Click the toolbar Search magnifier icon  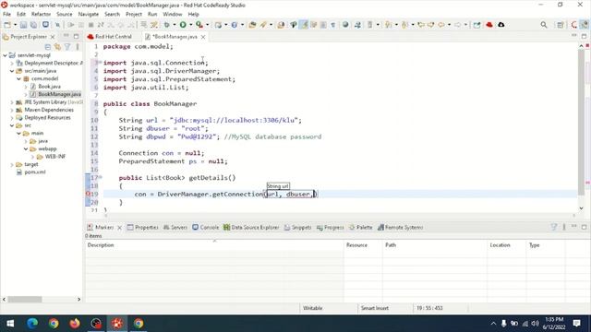(544, 25)
